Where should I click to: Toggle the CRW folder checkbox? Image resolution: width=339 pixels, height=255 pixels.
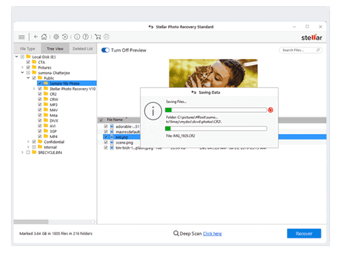40,99
